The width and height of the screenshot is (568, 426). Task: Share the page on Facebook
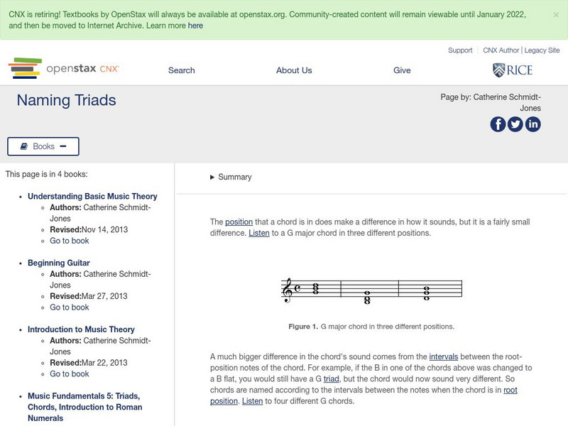[497, 124]
